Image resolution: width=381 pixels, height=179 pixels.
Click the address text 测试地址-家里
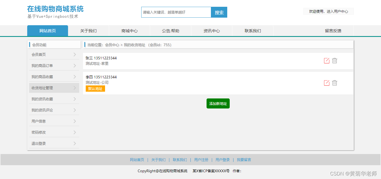point(97,63)
